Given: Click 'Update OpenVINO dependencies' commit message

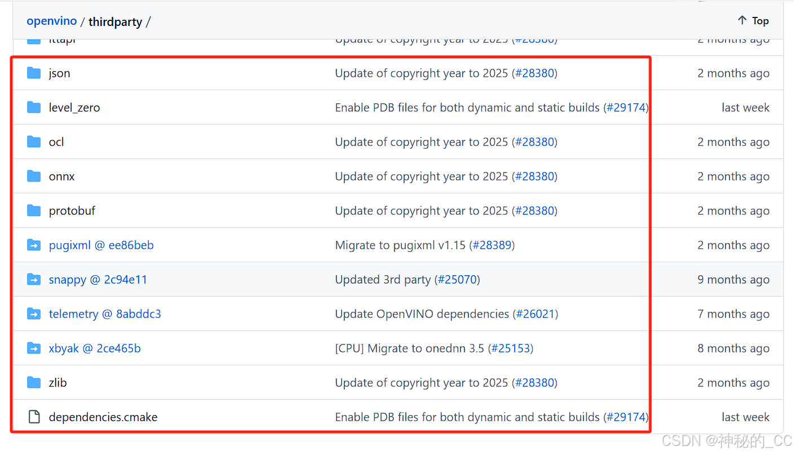Looking at the screenshot, I should coord(422,314).
